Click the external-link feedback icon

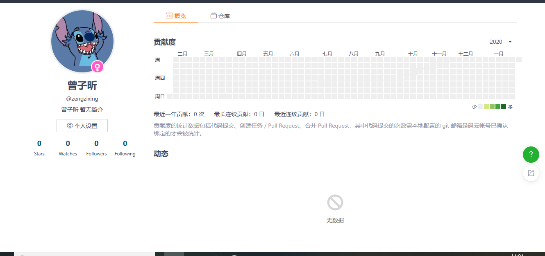531,173
